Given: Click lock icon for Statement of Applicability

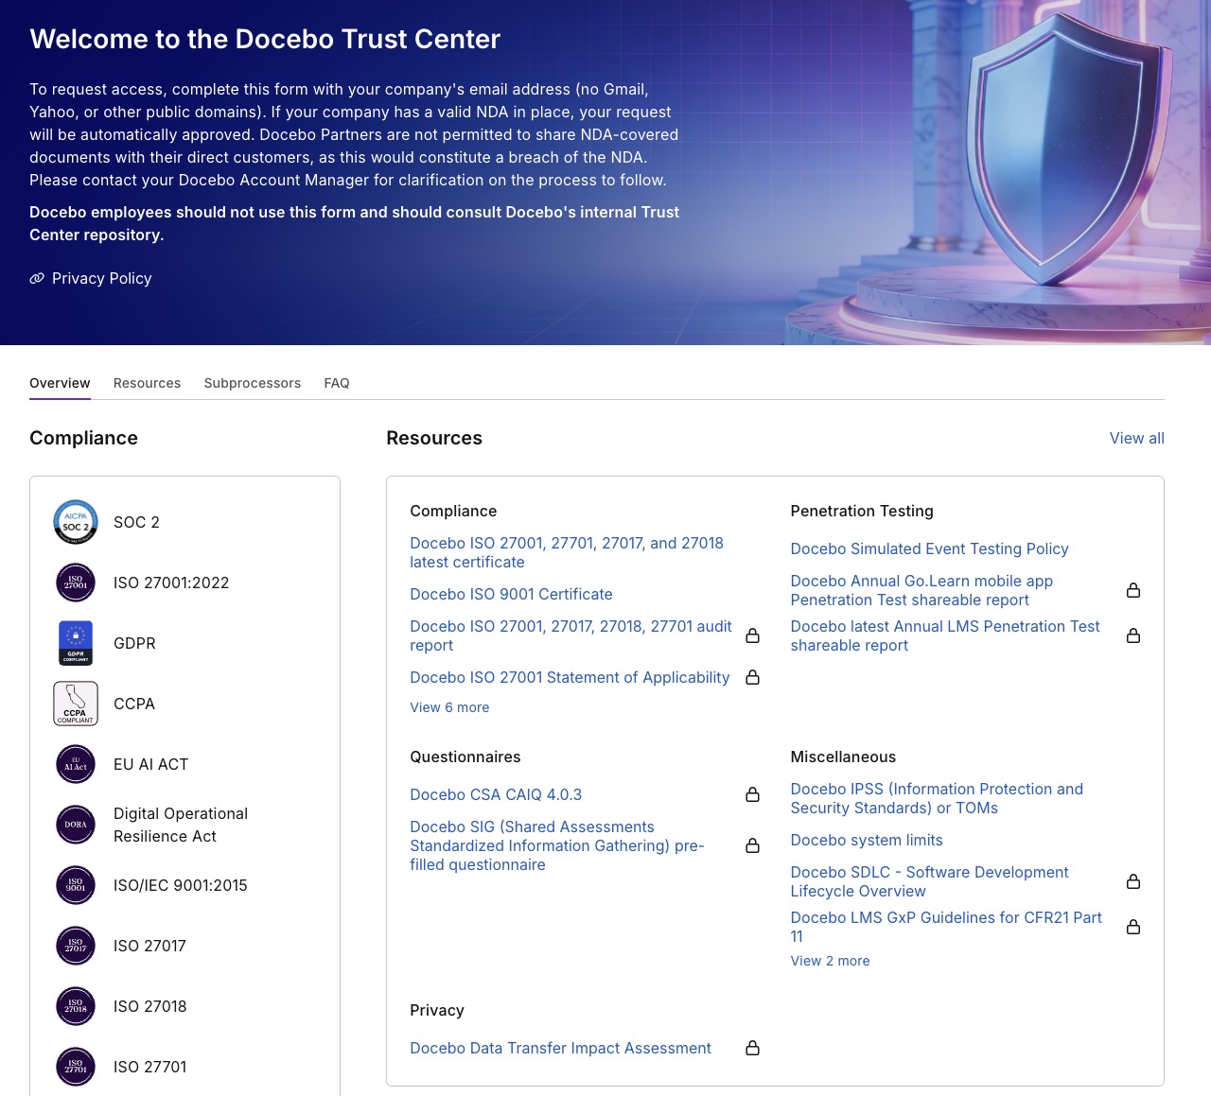Looking at the screenshot, I should coord(753,677).
